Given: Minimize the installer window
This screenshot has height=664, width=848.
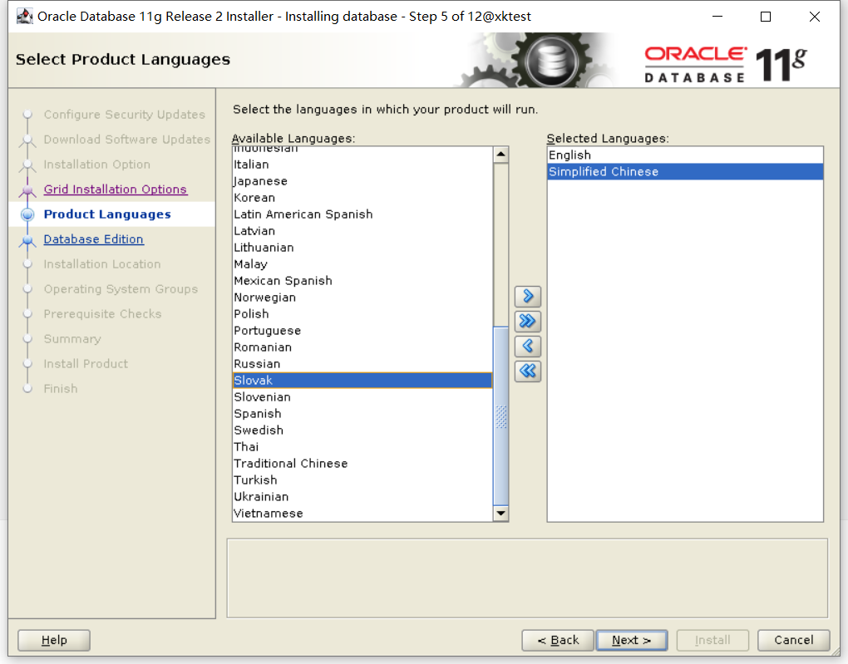Looking at the screenshot, I should (x=717, y=17).
